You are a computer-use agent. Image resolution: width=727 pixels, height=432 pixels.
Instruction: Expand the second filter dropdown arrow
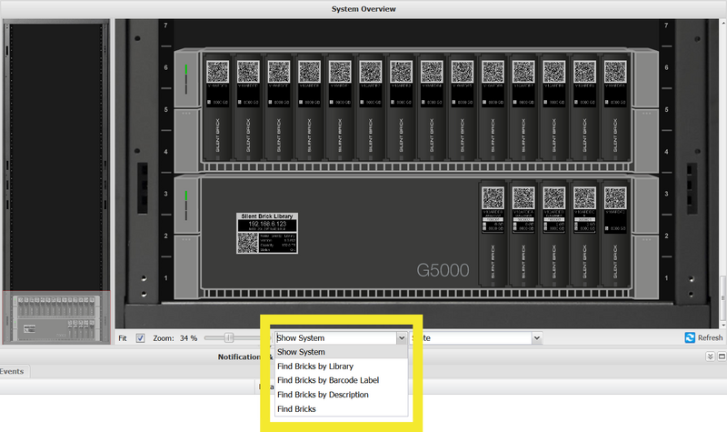[537, 337]
